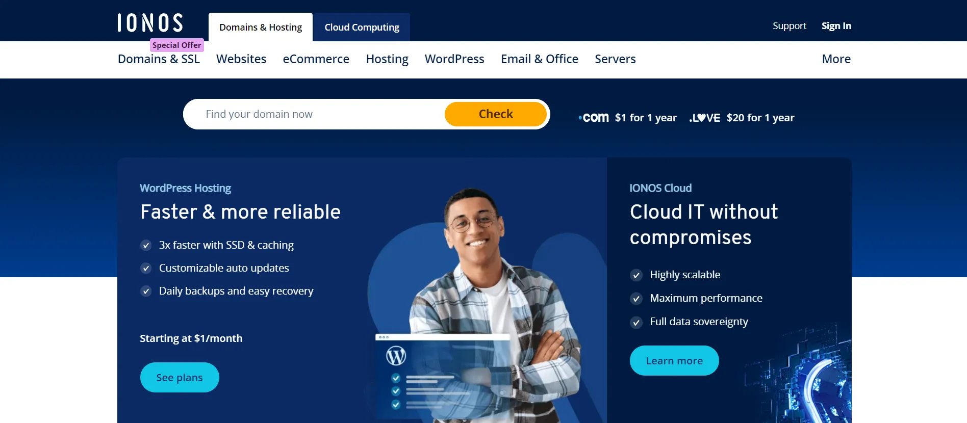This screenshot has height=423, width=967.
Task: Open WordPress menu
Action: click(x=454, y=59)
